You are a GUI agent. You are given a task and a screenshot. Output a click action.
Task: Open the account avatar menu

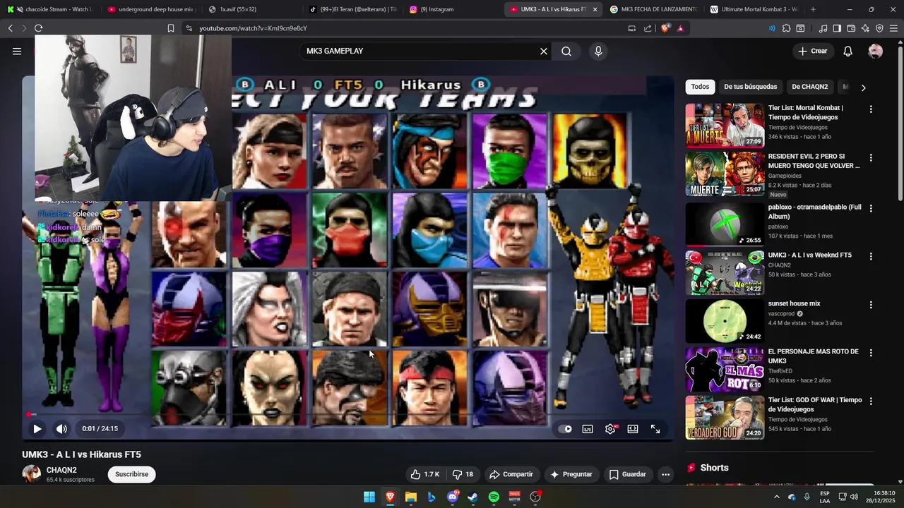(876, 51)
